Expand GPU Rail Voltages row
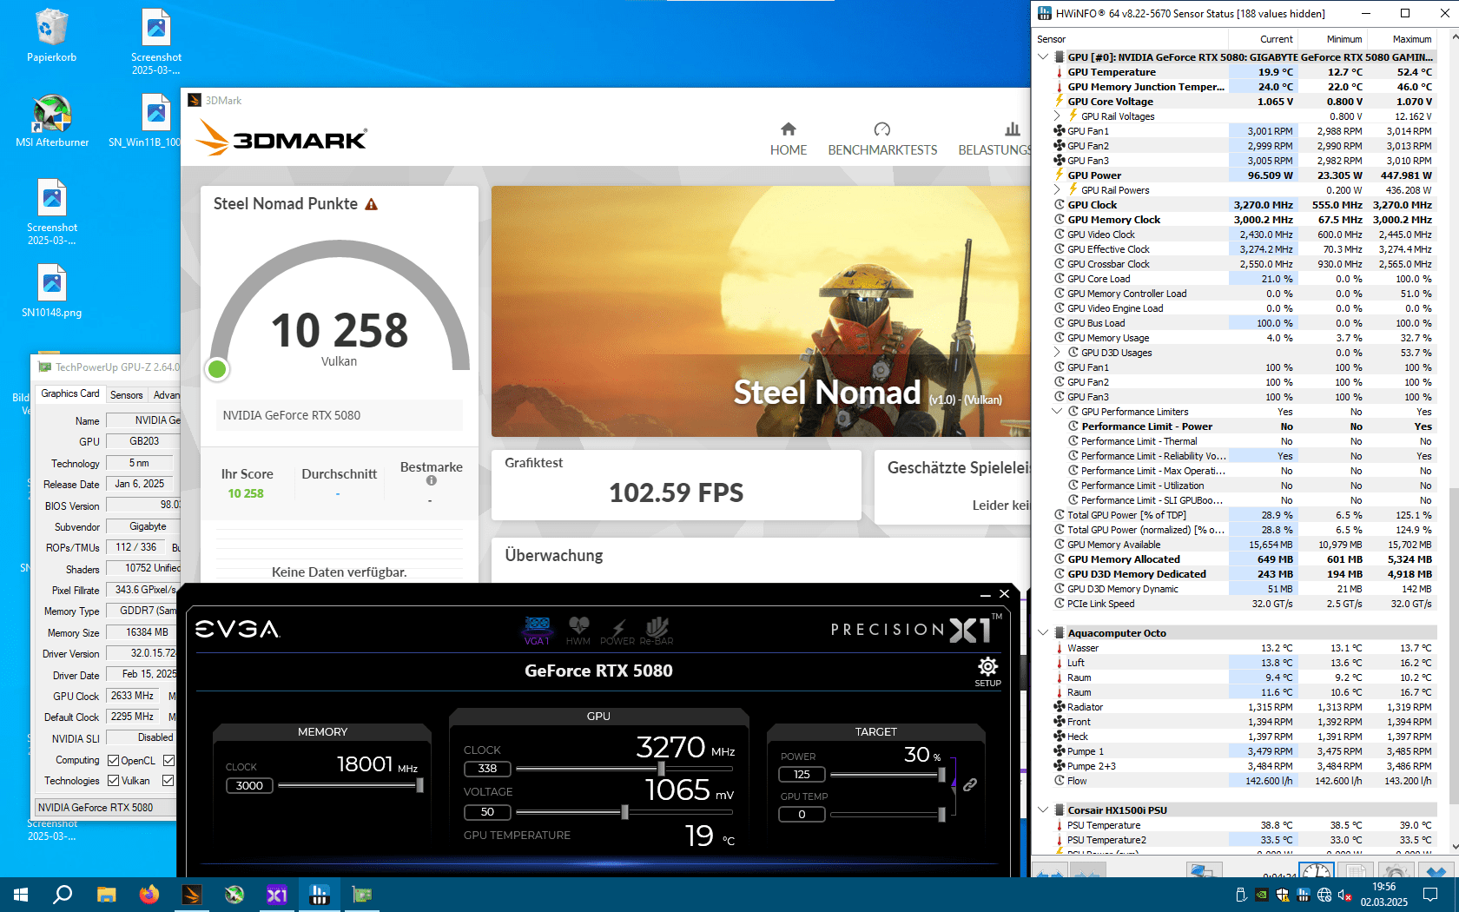The width and height of the screenshot is (1459, 912). click(1057, 116)
